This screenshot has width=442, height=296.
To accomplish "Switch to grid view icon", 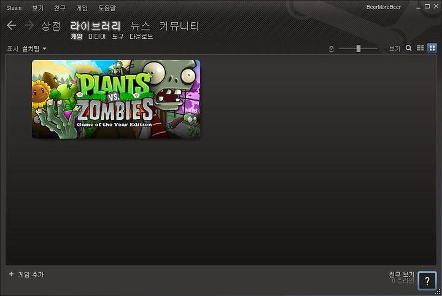I will tap(432, 48).
